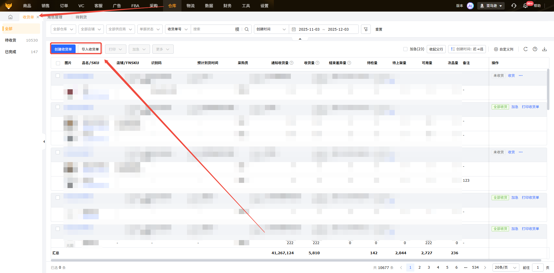554x273 pixels.
Task: Open the 创建时间 date type dropdown
Action: (272, 29)
